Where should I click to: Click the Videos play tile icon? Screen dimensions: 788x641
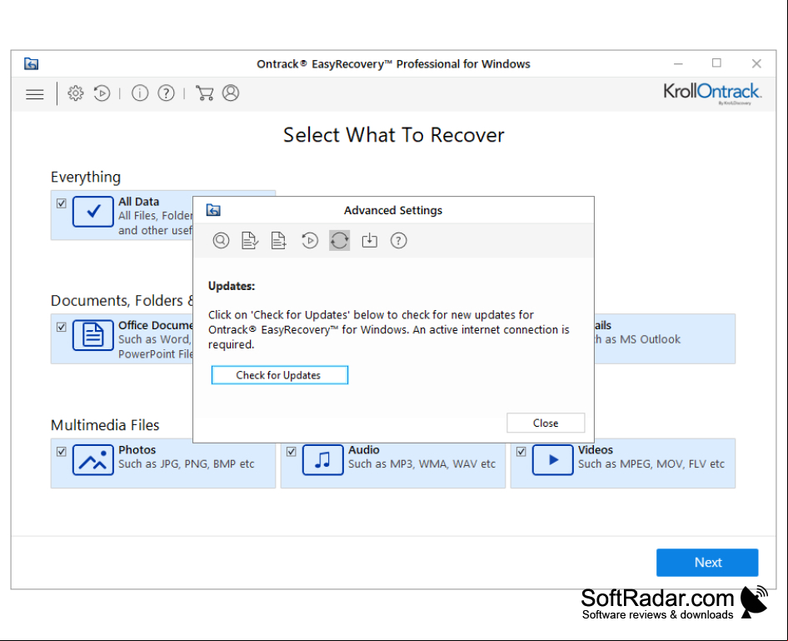click(x=553, y=460)
